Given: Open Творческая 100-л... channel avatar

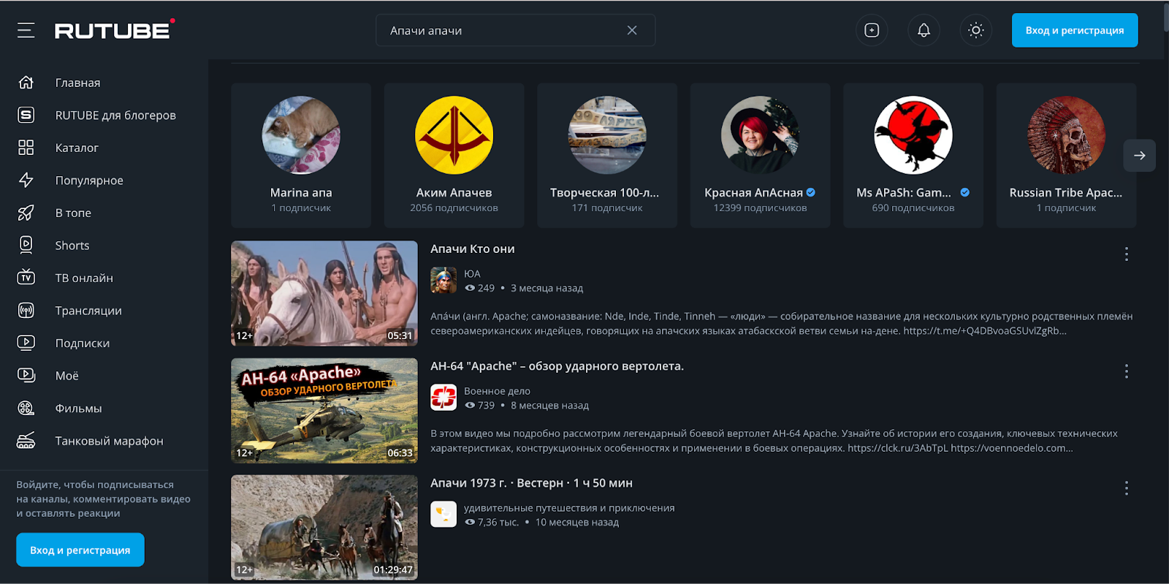Looking at the screenshot, I should click(x=607, y=135).
